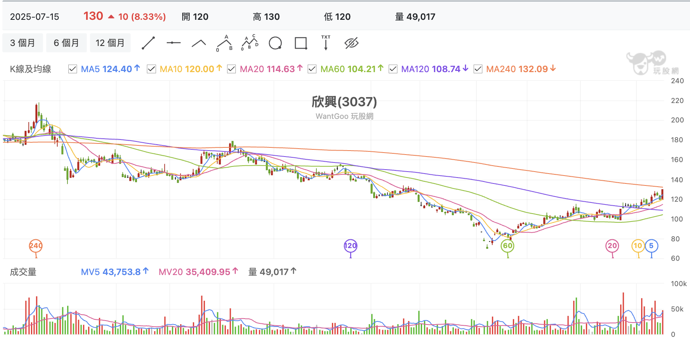Click the 低 120 low price

click(337, 17)
